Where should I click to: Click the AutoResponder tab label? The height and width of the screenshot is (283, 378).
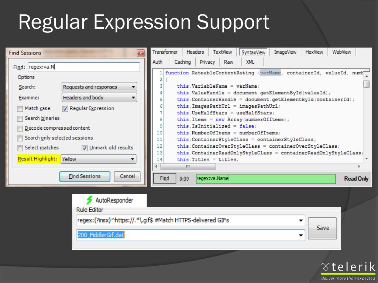(x=114, y=200)
